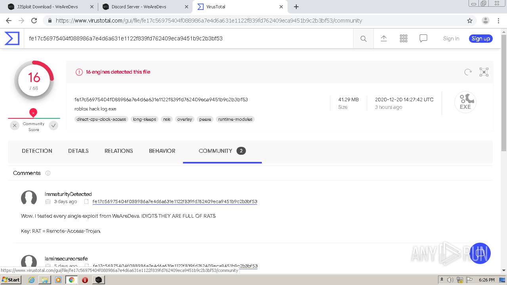Screen dimensions: 507x285
Task: Click the reanalyze refresh icon
Action: click(x=468, y=72)
